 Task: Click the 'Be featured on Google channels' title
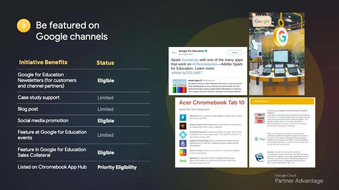click(x=72, y=31)
